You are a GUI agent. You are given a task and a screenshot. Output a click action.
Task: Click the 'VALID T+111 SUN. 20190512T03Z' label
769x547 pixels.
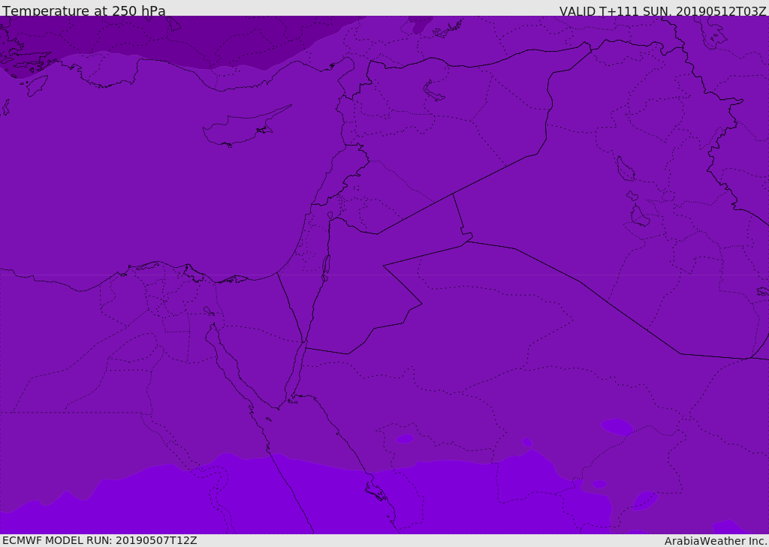click(x=662, y=11)
